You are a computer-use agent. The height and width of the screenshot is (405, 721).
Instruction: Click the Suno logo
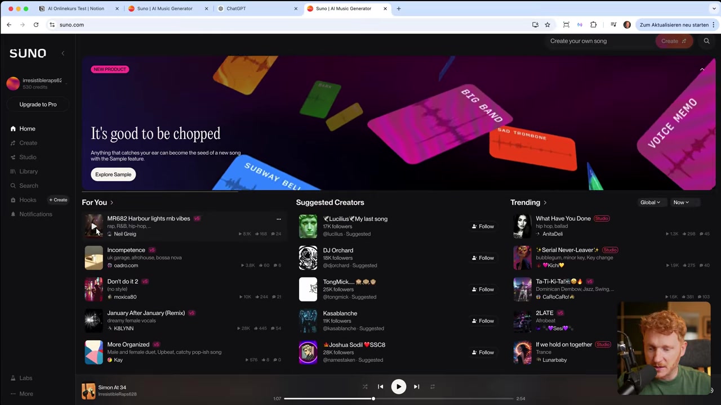click(x=28, y=53)
